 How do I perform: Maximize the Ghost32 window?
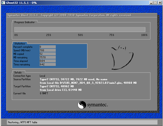click(x=155, y=3)
